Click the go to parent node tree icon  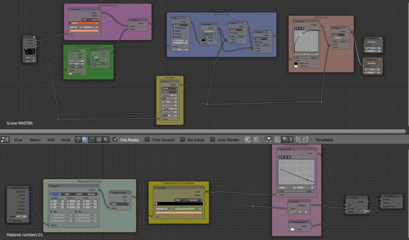256,140
